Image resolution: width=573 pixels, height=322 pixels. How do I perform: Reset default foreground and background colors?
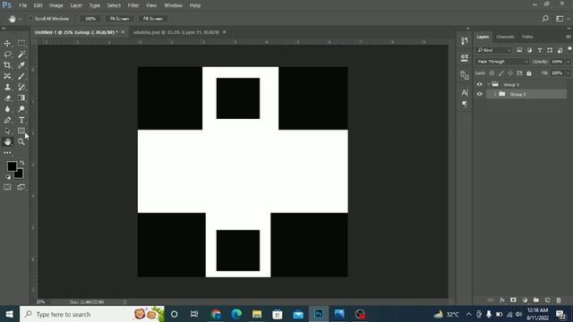click(x=8, y=177)
